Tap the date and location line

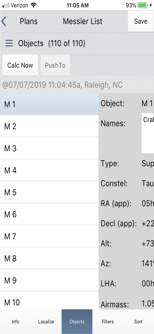62,85
